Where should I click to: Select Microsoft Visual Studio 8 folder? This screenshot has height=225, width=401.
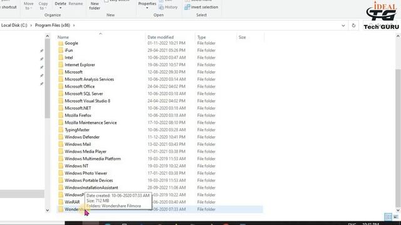point(88,101)
